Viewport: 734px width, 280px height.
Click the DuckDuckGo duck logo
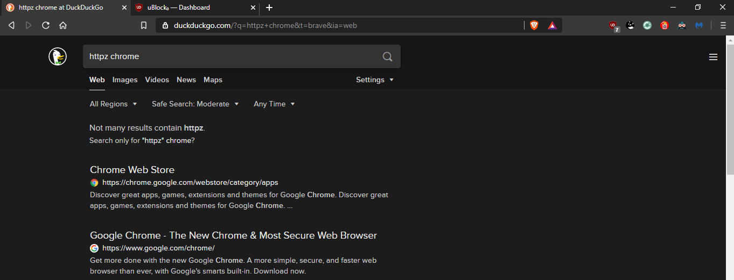58,56
